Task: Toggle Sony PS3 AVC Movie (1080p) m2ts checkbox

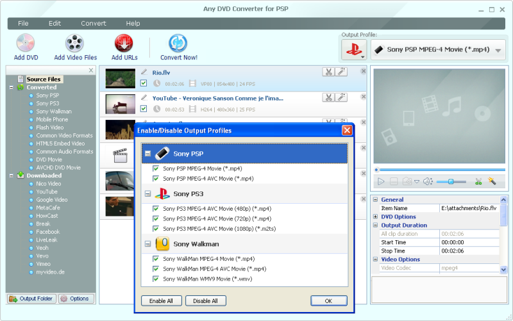Action: click(156, 229)
